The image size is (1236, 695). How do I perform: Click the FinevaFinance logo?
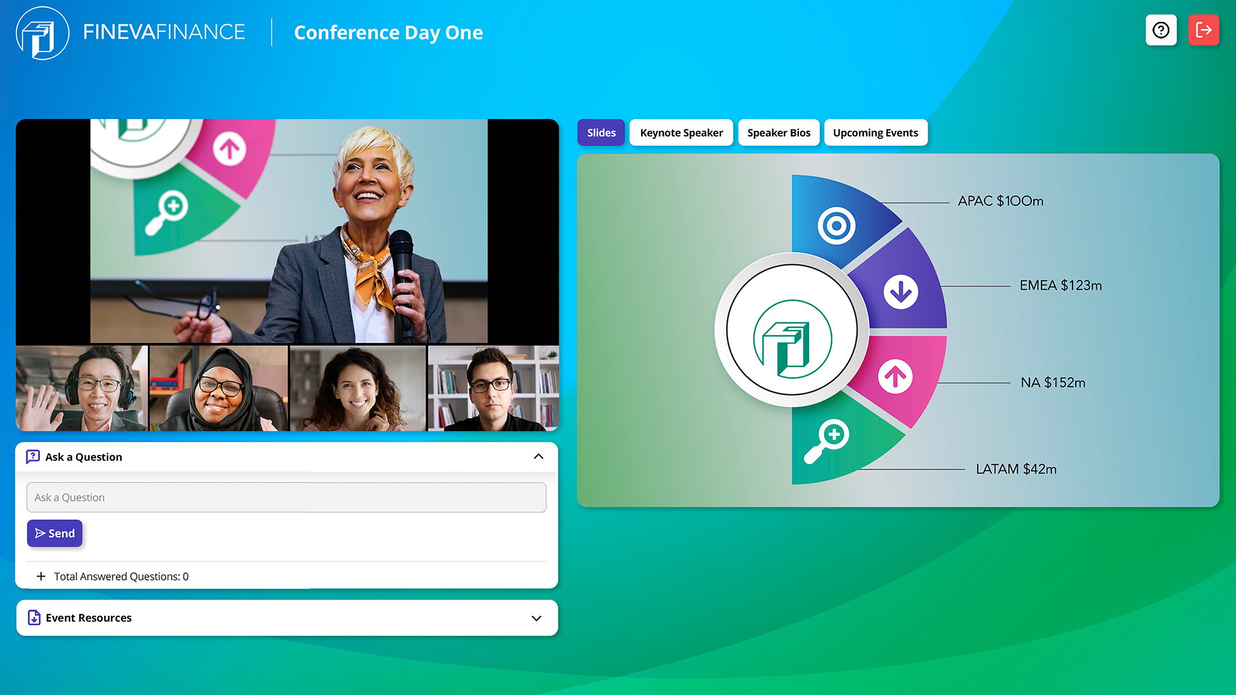point(42,32)
